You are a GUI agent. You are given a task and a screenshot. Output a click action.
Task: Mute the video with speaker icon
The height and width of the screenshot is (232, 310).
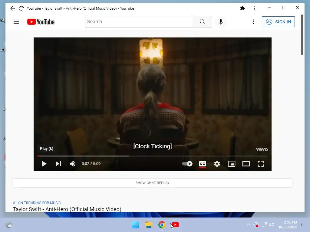click(x=73, y=164)
